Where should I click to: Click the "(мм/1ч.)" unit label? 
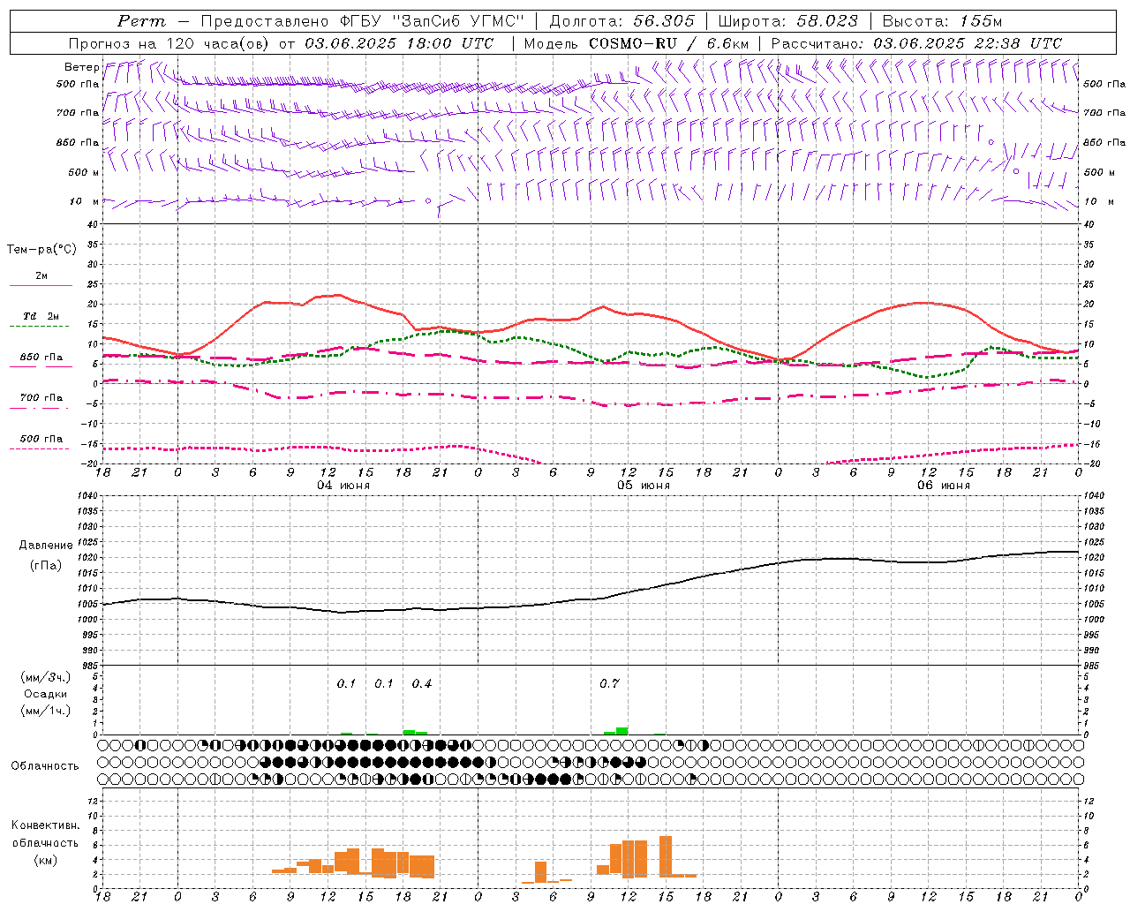tap(46, 711)
